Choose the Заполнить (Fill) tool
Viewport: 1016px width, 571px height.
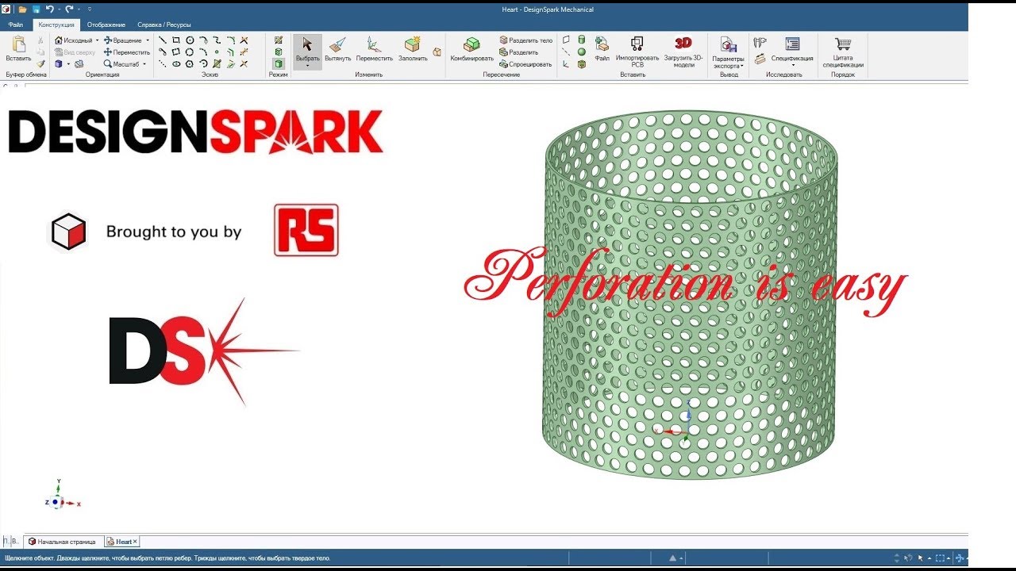click(413, 50)
